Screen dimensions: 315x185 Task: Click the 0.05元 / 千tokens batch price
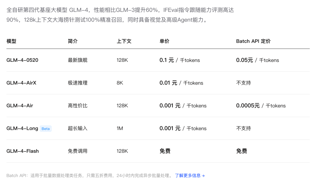[x=258, y=60]
